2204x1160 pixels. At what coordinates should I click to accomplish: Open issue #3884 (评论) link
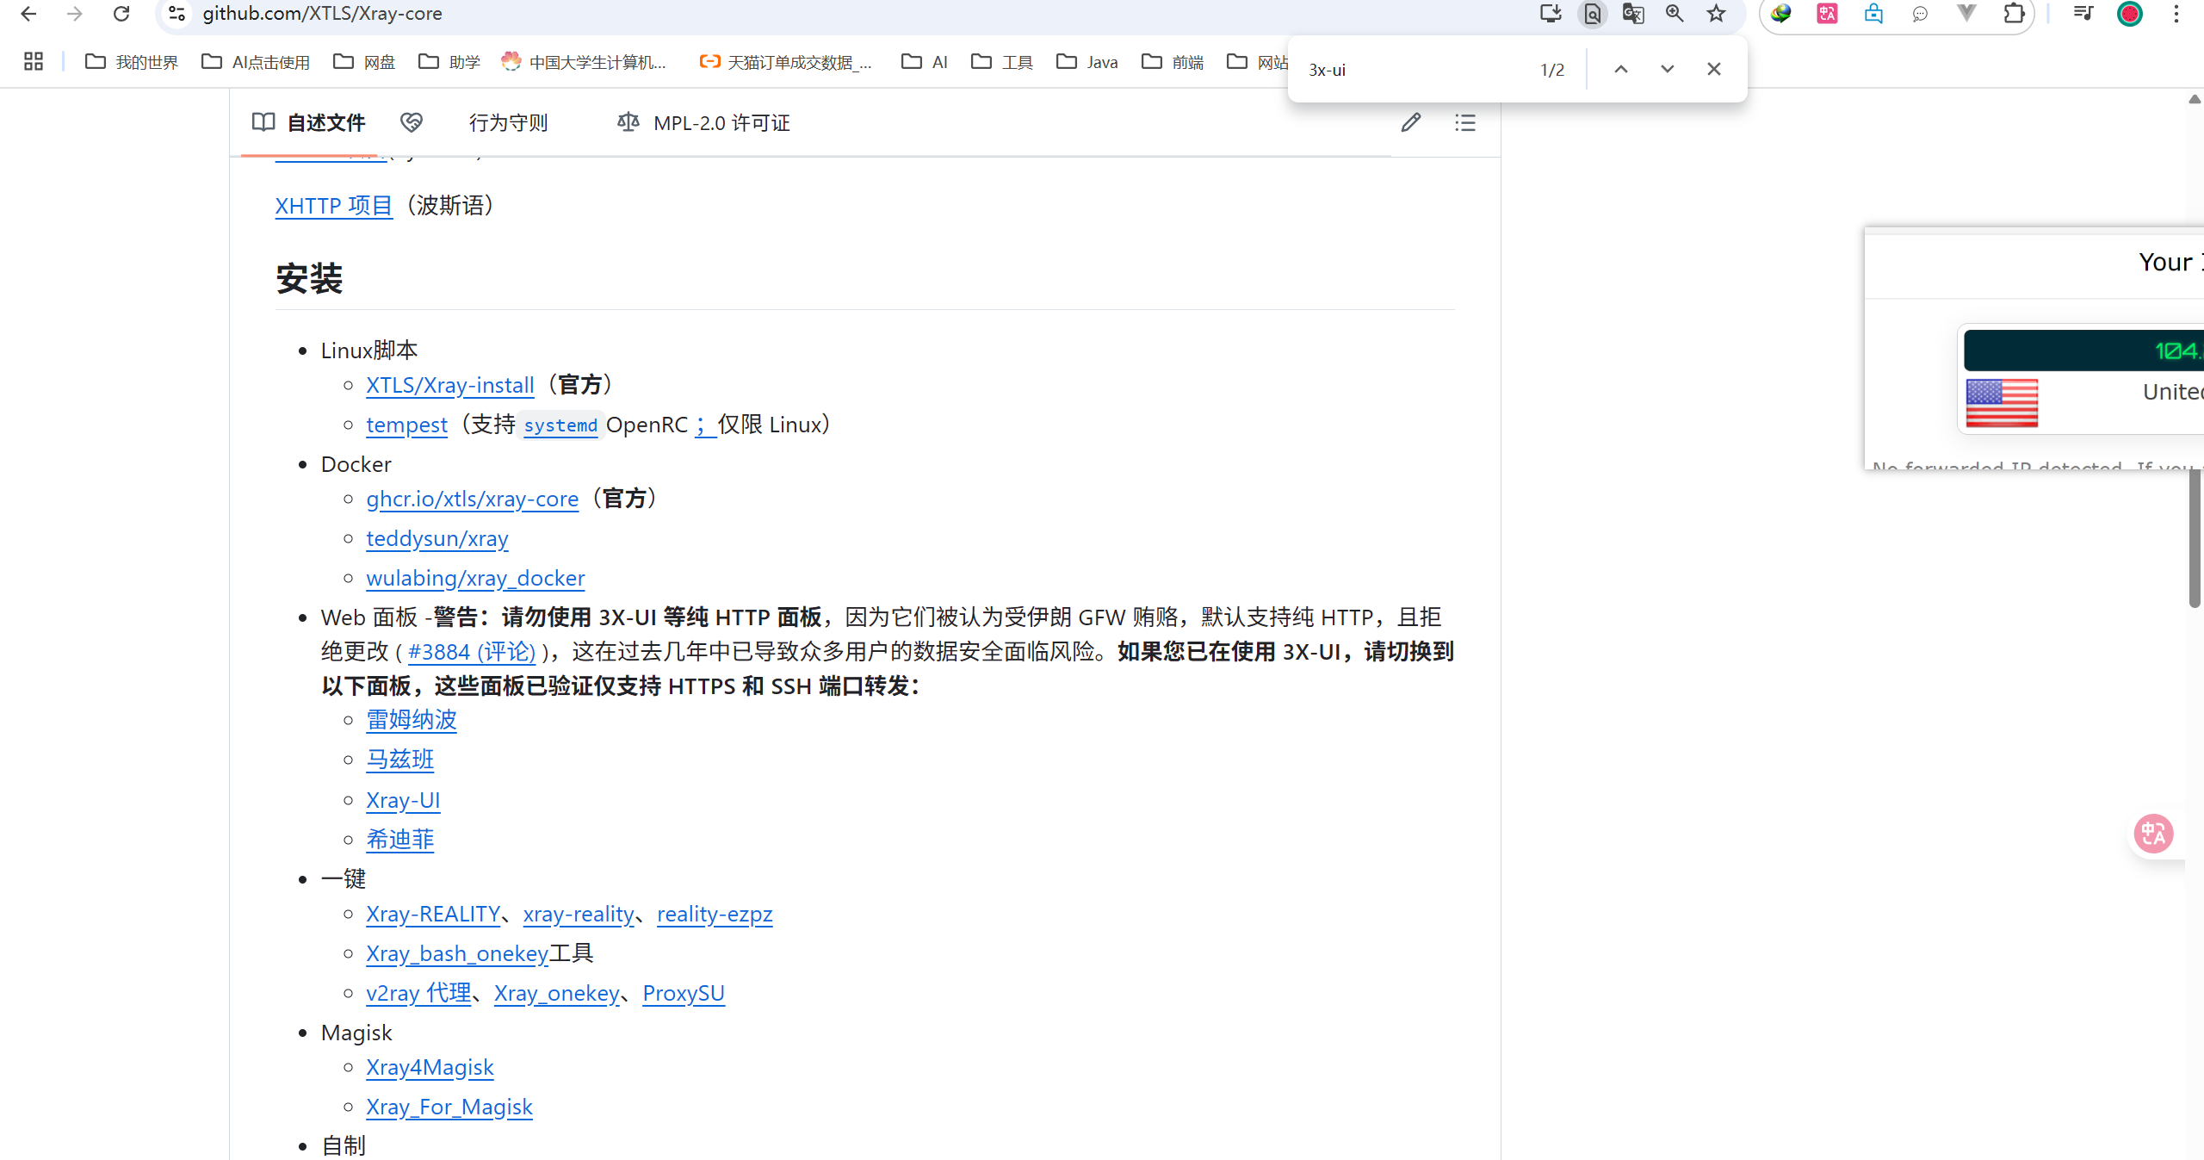[472, 652]
